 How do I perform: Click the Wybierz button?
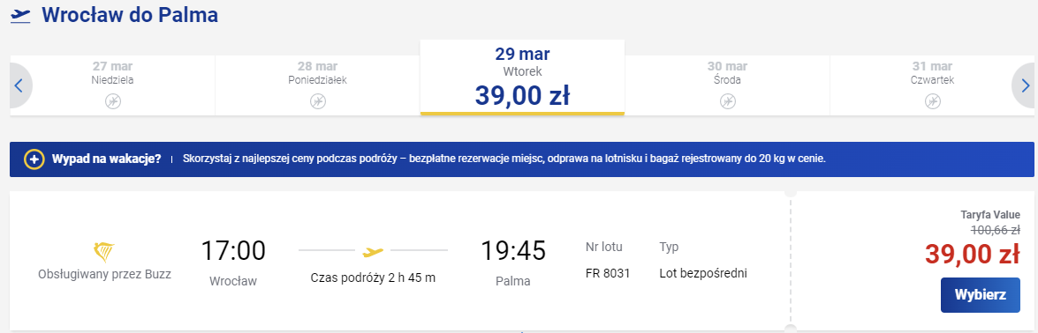(980, 294)
